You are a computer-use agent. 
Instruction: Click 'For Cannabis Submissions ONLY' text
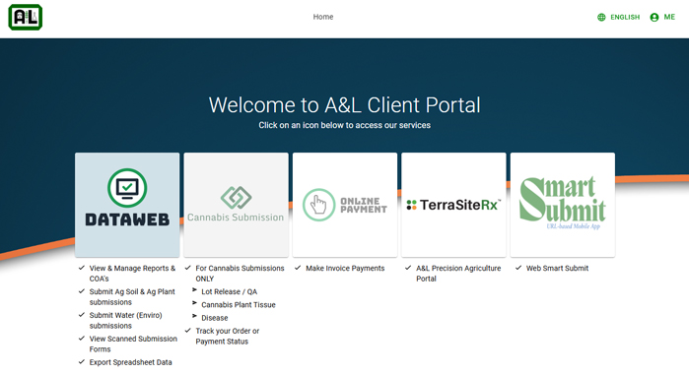tap(240, 274)
